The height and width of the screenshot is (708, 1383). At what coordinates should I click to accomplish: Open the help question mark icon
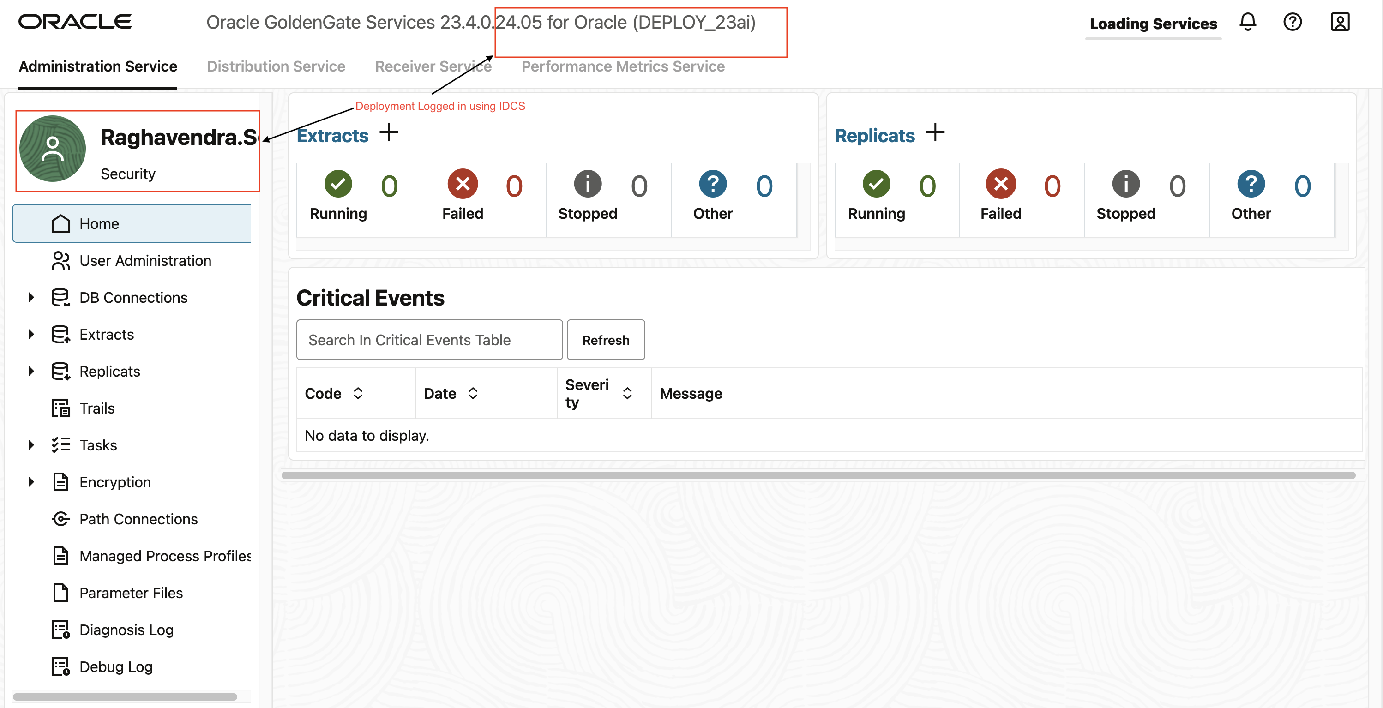click(x=1292, y=22)
